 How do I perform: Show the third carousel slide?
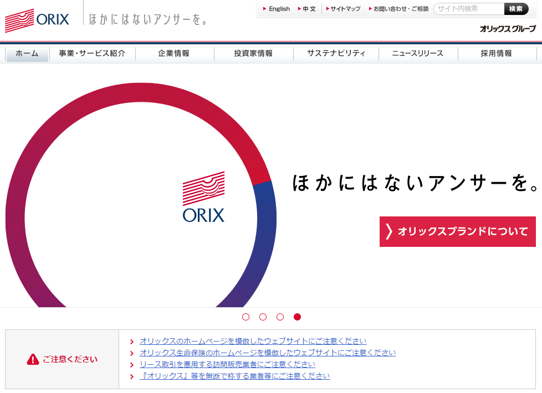pos(280,317)
